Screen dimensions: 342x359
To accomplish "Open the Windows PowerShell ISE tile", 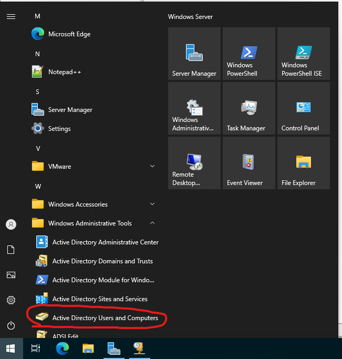I will (303, 54).
